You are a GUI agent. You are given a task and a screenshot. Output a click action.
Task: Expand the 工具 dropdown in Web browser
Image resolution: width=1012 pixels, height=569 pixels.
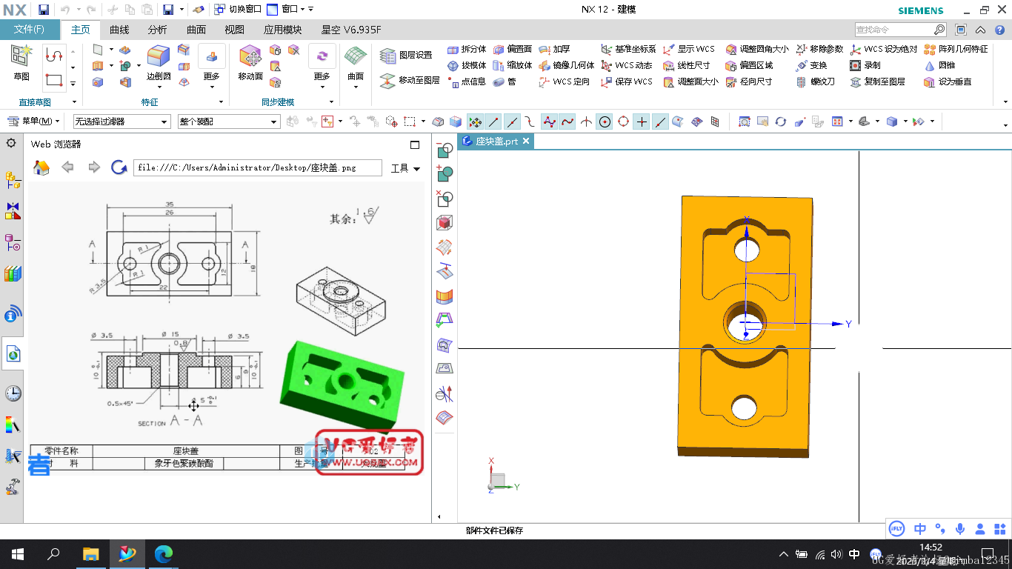point(405,168)
